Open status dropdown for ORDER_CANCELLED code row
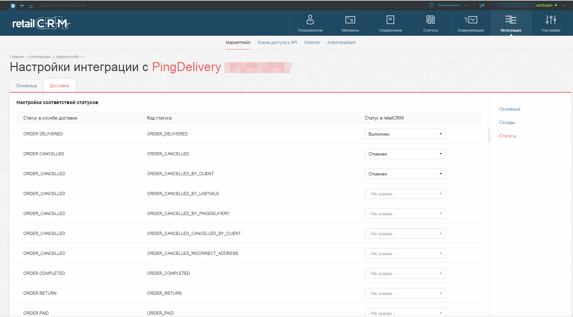 click(x=405, y=154)
